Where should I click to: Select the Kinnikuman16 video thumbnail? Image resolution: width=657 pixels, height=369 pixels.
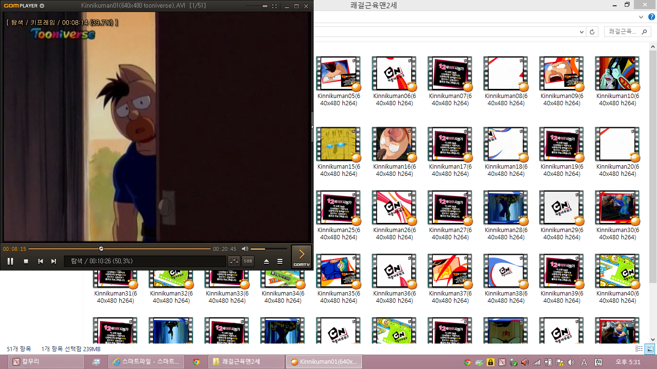[x=394, y=144]
